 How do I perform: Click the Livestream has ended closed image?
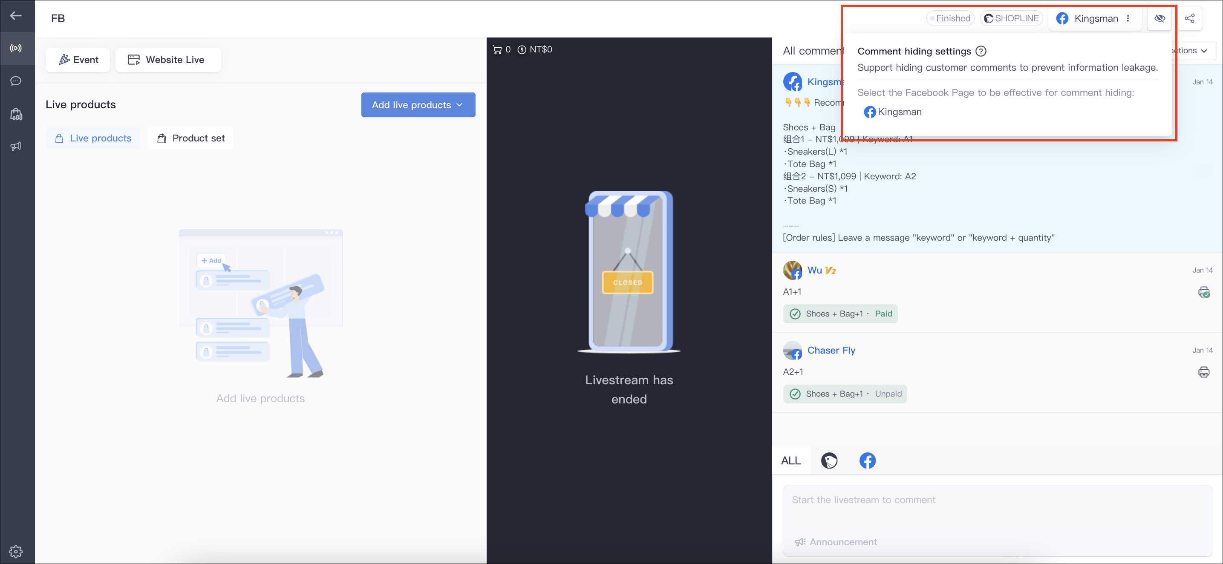(629, 272)
